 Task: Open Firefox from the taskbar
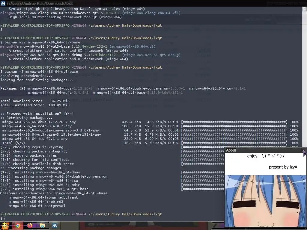30,226
